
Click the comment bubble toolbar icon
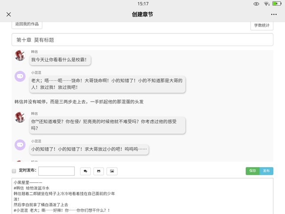tap(85, 171)
